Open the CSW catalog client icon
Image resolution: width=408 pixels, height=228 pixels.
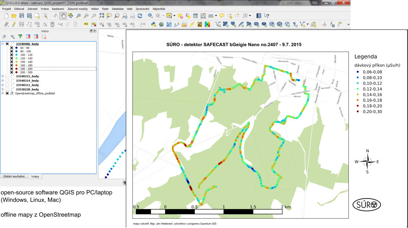pos(143,24)
